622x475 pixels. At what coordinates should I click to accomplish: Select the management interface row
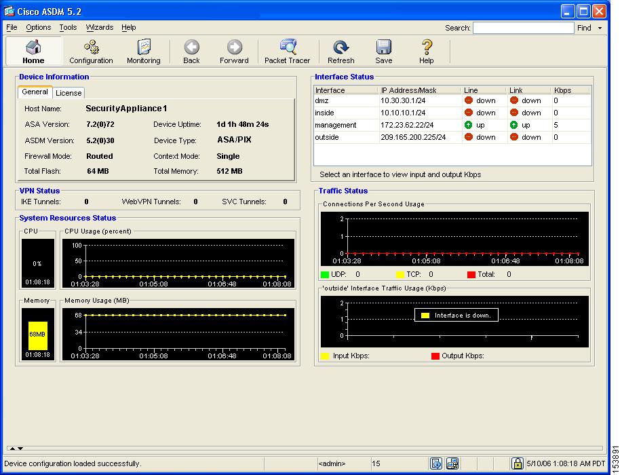click(452, 125)
